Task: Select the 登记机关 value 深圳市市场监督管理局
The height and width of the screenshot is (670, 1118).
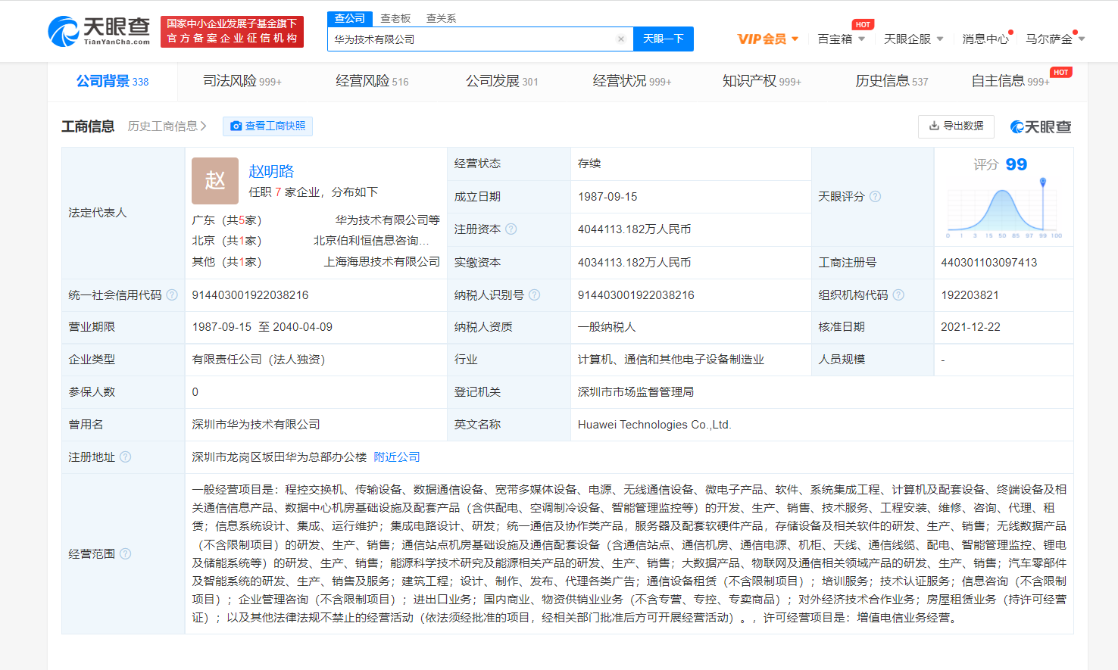Action: click(636, 391)
